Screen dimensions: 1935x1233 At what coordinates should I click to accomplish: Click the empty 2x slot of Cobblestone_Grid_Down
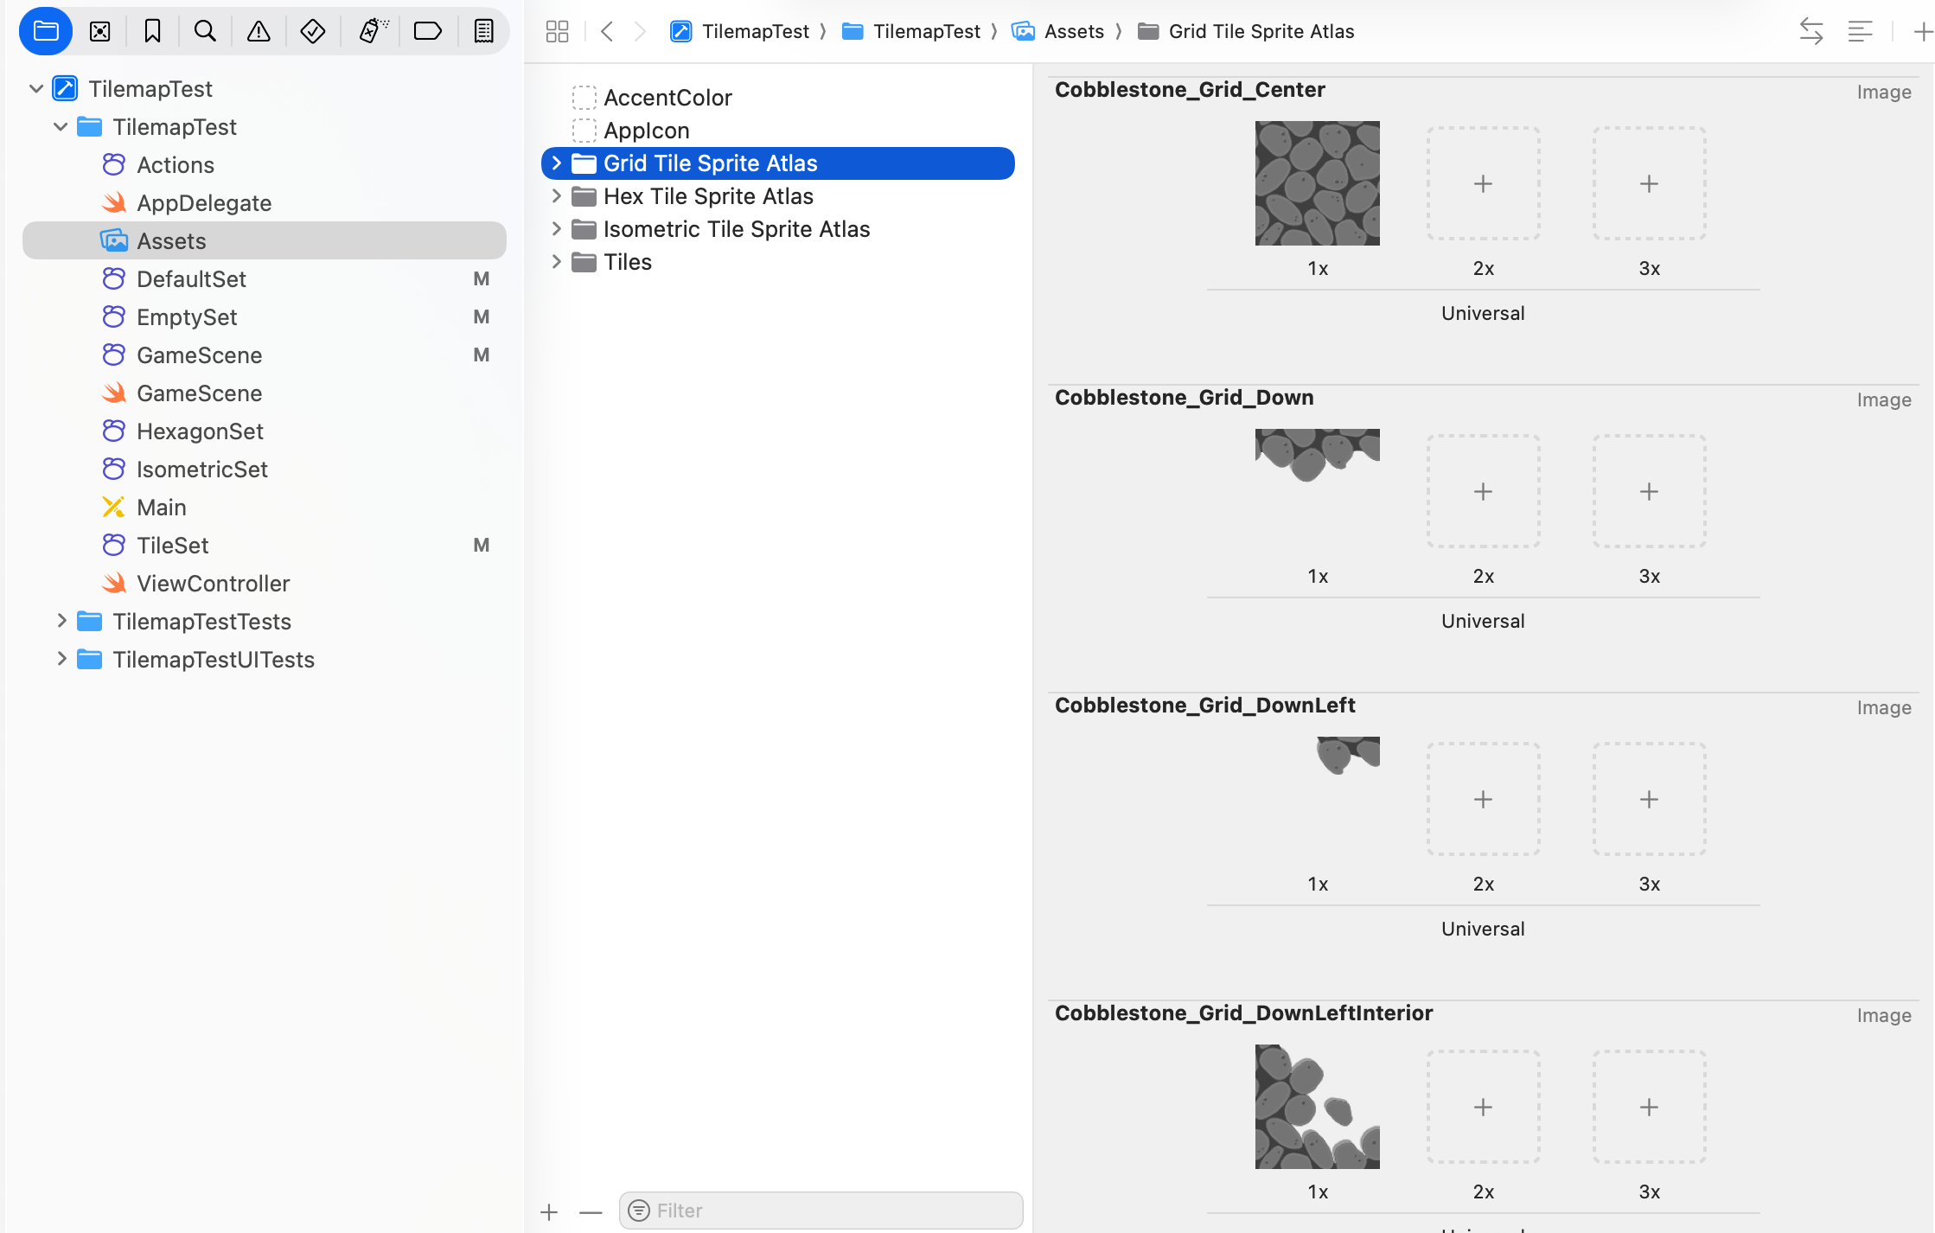[1483, 491]
